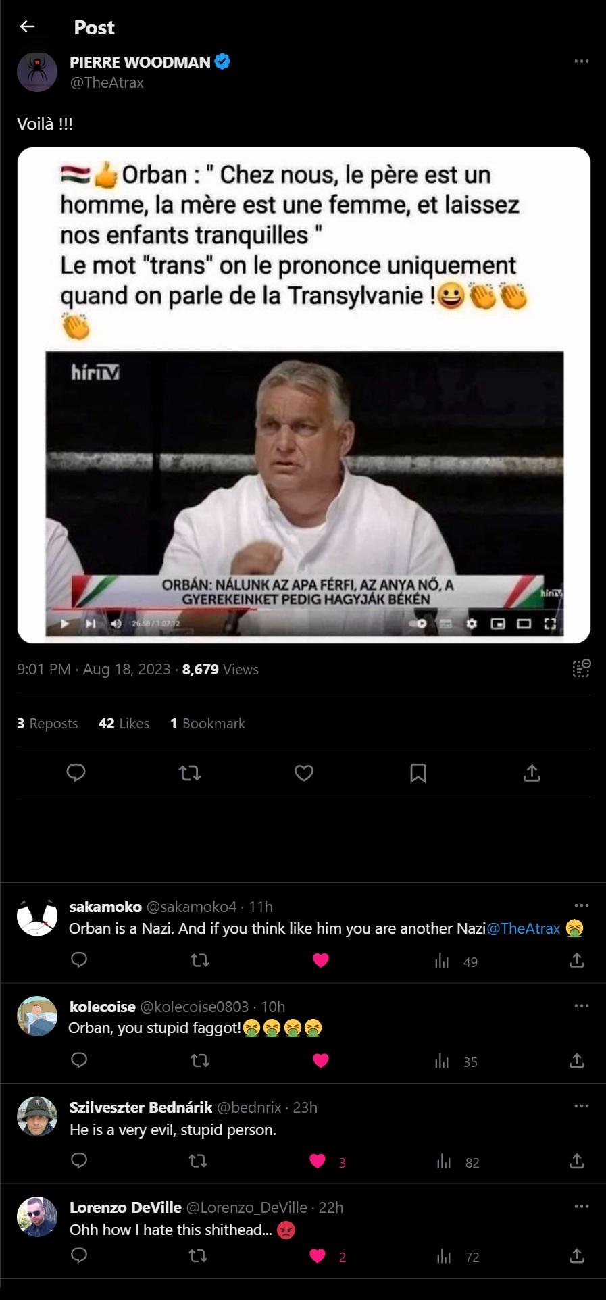
Task: Open more options on sakamoko's reply
Action: [x=581, y=906]
